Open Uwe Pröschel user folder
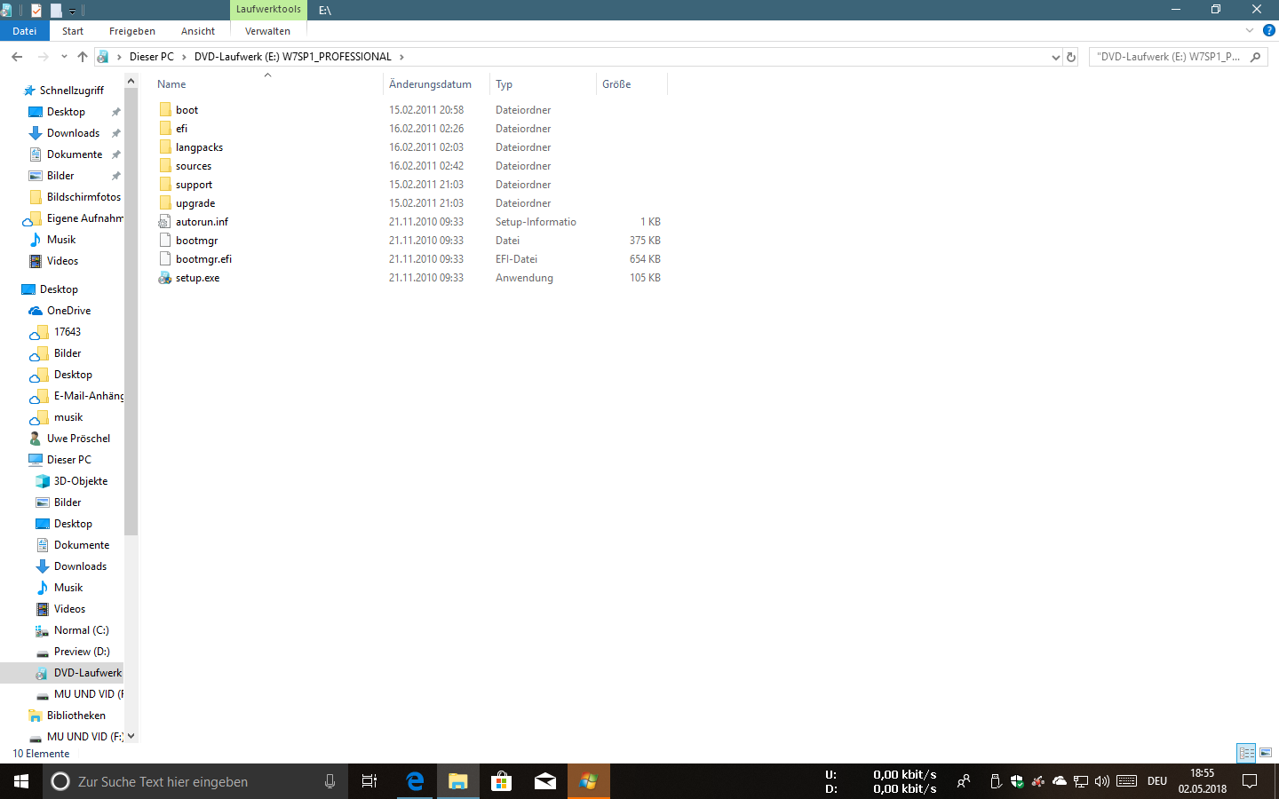The height and width of the screenshot is (799, 1279). pyautogui.click(x=78, y=439)
